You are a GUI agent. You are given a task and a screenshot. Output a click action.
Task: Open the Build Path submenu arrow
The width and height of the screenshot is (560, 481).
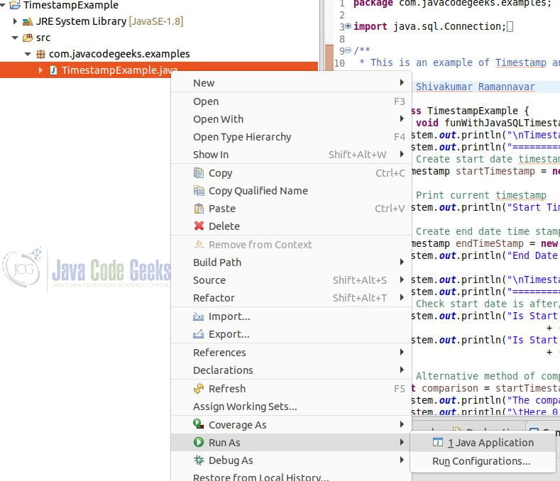pyautogui.click(x=402, y=262)
